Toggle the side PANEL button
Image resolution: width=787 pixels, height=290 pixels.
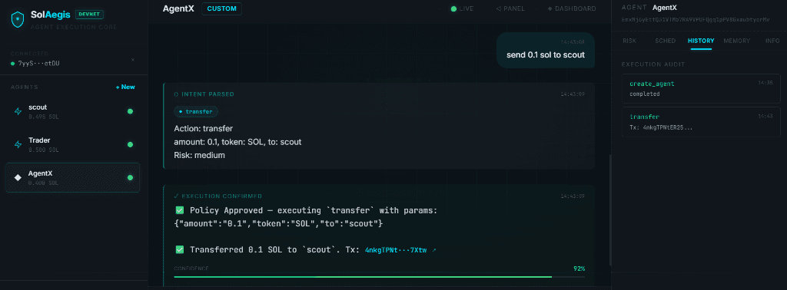(x=510, y=8)
